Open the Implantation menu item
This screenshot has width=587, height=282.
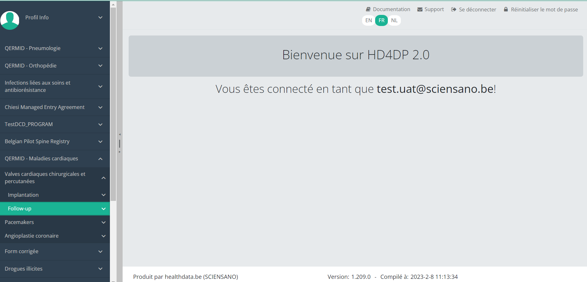pyautogui.click(x=23, y=195)
